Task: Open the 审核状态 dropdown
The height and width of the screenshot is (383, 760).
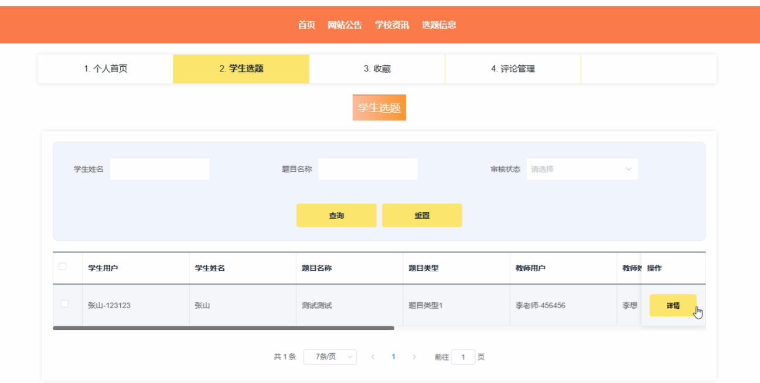Action: point(582,169)
